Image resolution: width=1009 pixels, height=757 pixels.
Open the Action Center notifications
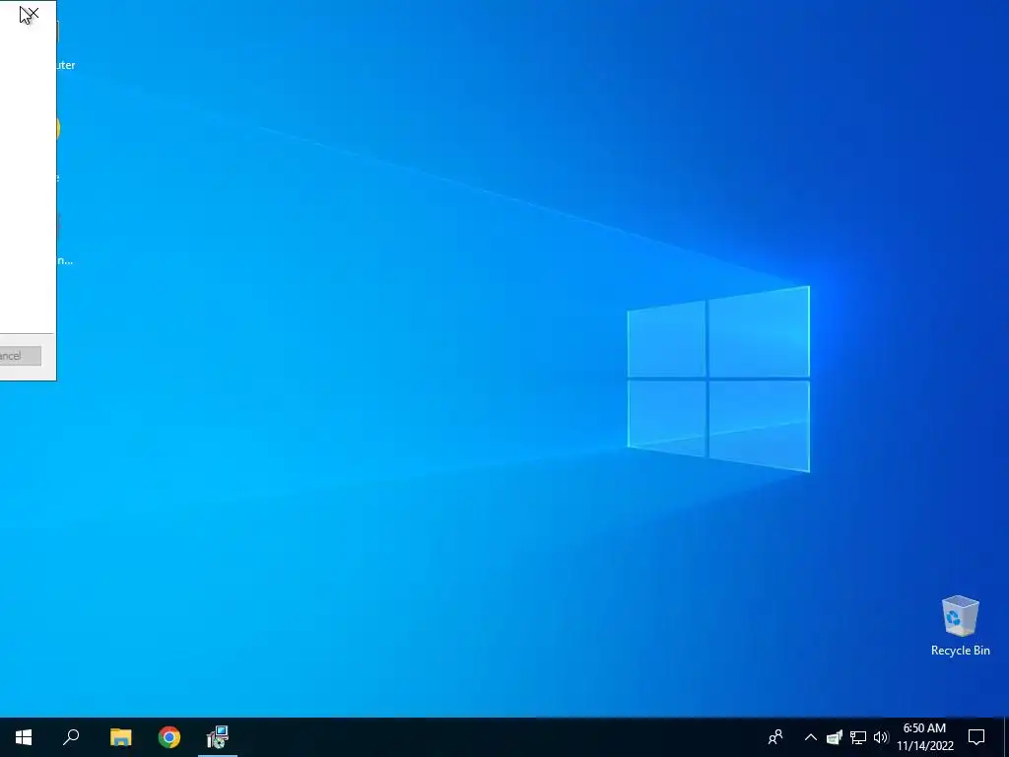pos(976,737)
